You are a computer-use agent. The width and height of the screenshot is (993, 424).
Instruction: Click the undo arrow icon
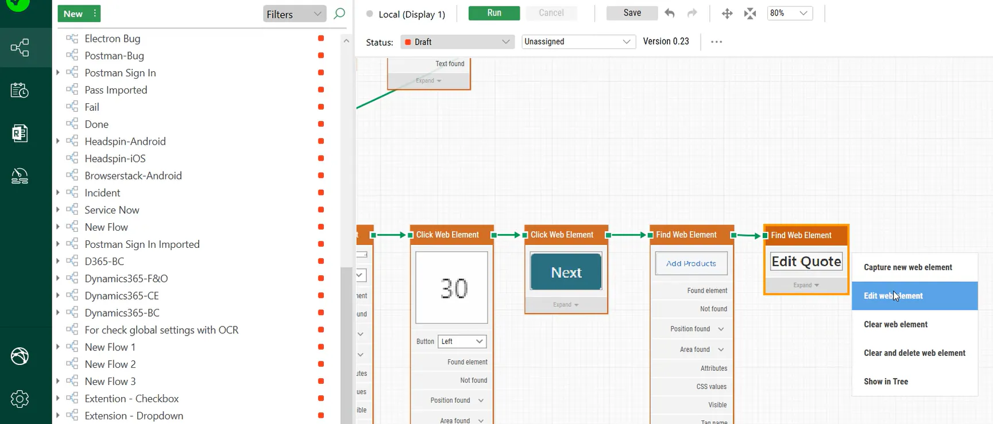[x=670, y=13]
